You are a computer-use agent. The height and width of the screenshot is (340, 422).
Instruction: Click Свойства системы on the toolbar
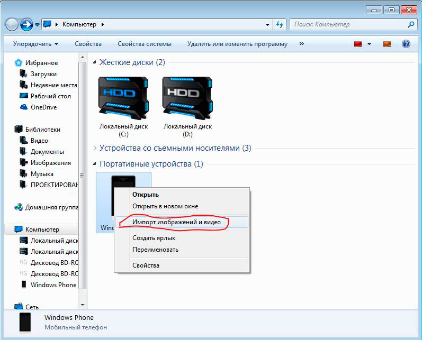click(x=145, y=44)
